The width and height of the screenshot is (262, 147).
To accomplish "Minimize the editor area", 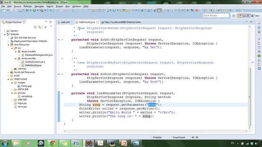I will [246, 22].
